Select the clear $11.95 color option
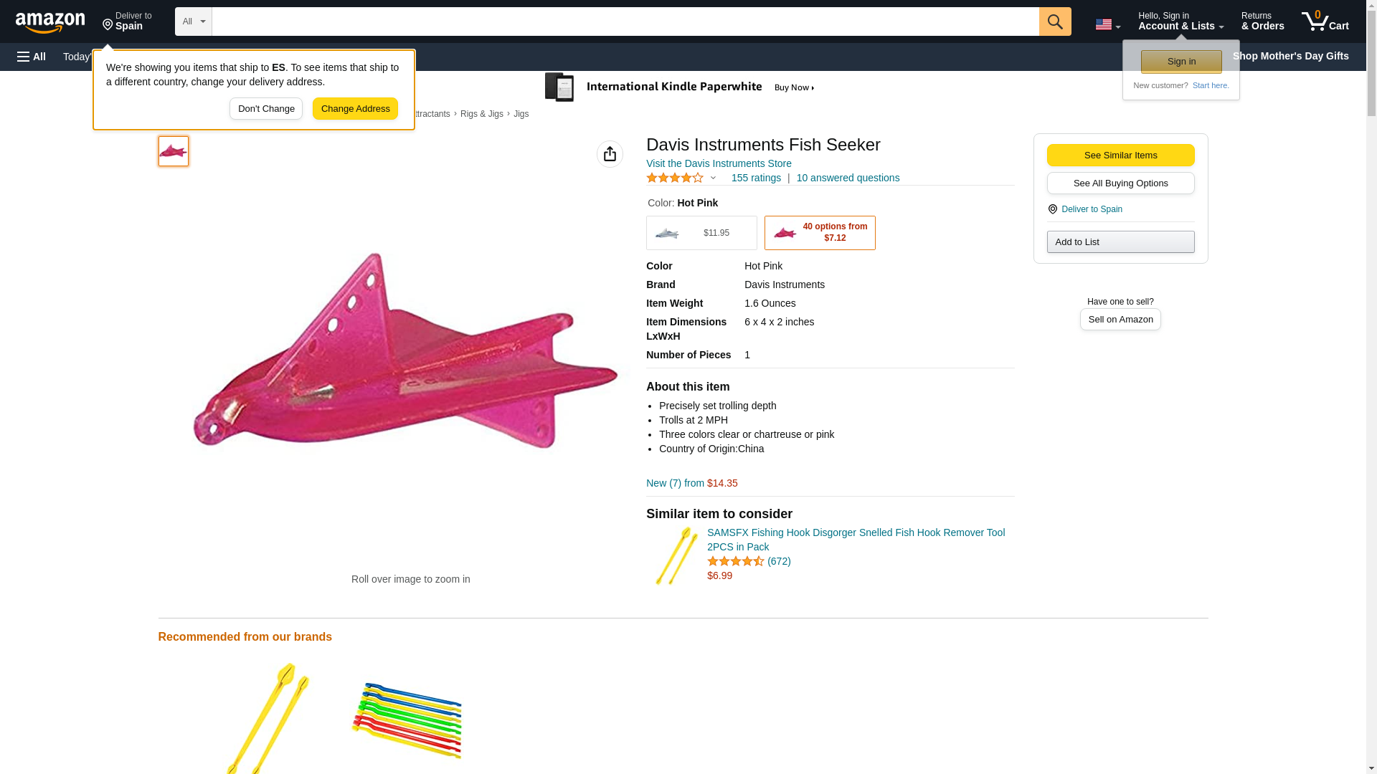 point(701,233)
